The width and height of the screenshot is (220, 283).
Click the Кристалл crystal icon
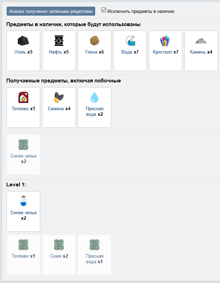[165, 41]
